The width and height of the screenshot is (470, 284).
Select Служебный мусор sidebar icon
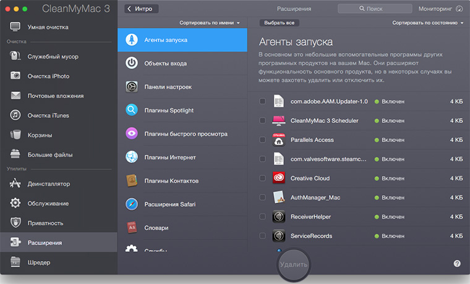pyautogui.click(x=15, y=56)
